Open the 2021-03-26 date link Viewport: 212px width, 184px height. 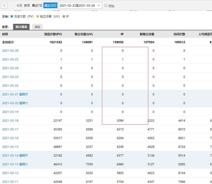(x=10, y=51)
